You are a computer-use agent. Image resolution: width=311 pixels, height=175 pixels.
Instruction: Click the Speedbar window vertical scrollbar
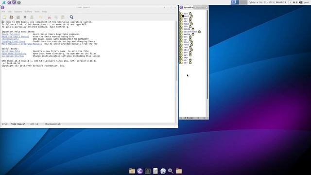click(207, 64)
